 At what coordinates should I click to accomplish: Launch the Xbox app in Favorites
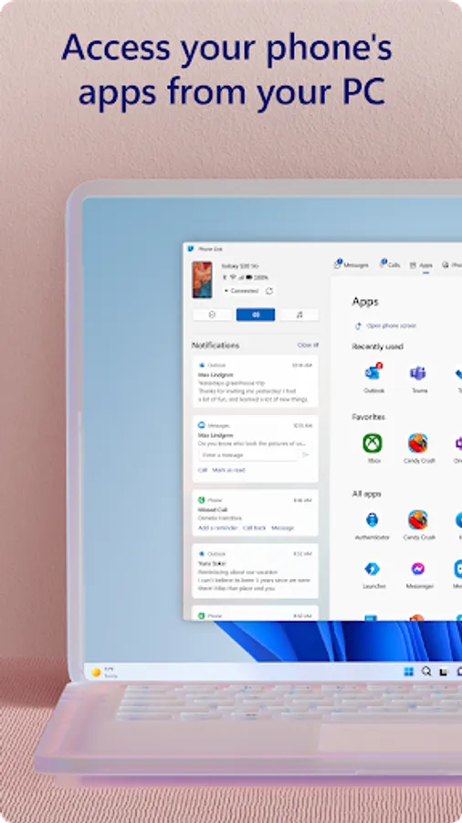[x=373, y=449]
